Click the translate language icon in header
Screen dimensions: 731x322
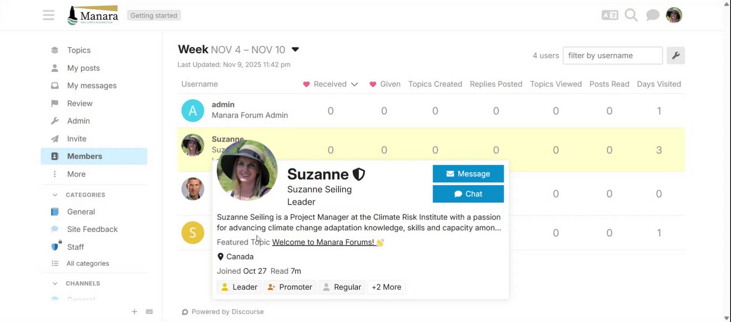point(610,15)
